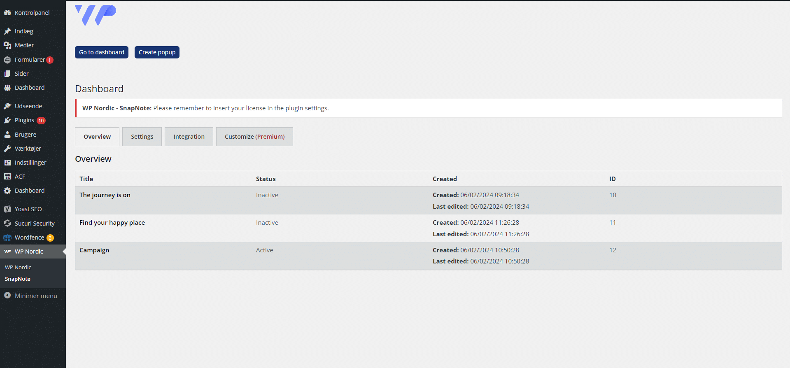The width and height of the screenshot is (790, 368).
Task: Open the 'Find your happy place' popup
Action: 112,223
